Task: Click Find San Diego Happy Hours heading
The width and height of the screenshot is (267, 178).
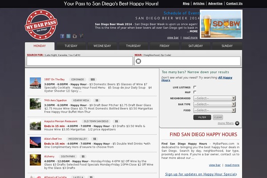Action: pyautogui.click(x=203, y=134)
